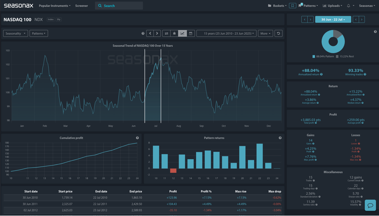Click help icon next to Average profit
Screen dimensions: 379x216
(x=362, y=123)
